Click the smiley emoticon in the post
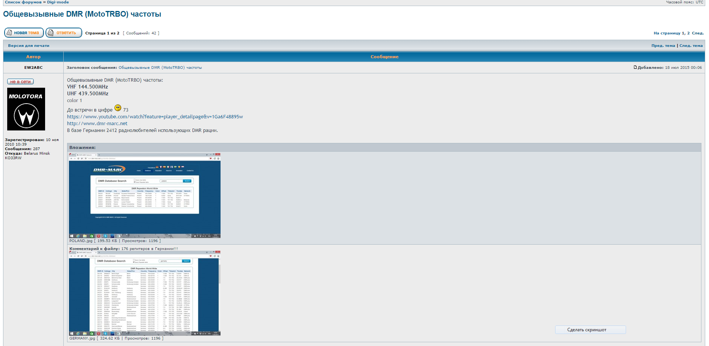 (x=118, y=108)
